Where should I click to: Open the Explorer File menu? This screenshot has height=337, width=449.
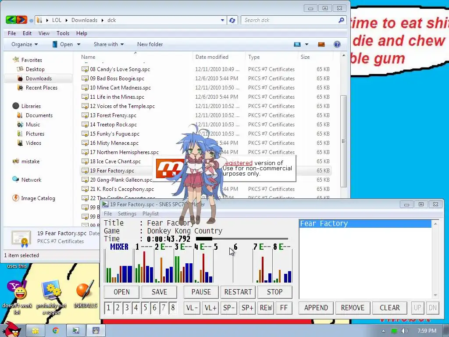tap(12, 33)
